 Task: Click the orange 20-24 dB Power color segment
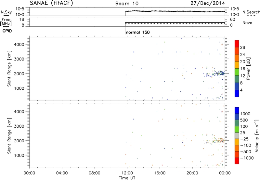click(x=237, y=58)
